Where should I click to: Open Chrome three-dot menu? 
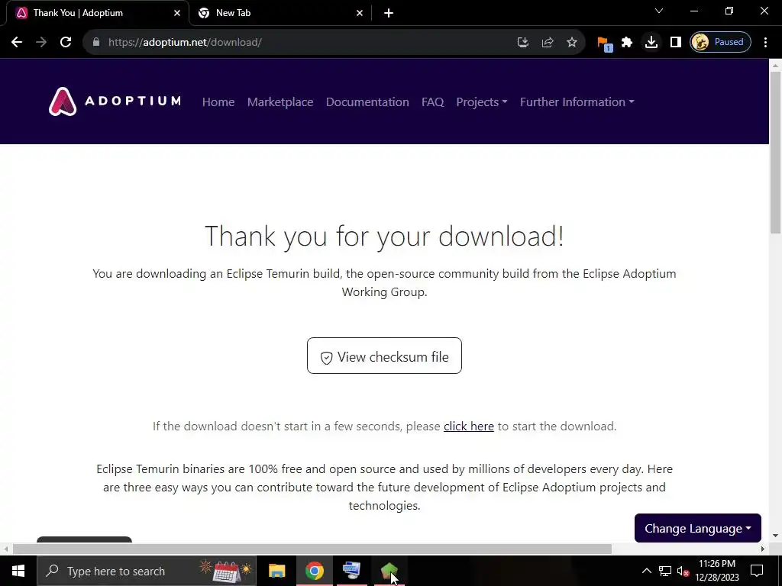[765, 43]
